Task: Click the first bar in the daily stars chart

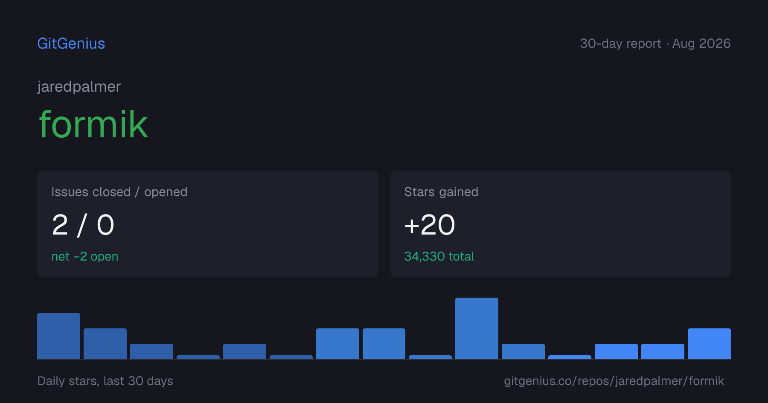Action: pyautogui.click(x=58, y=336)
